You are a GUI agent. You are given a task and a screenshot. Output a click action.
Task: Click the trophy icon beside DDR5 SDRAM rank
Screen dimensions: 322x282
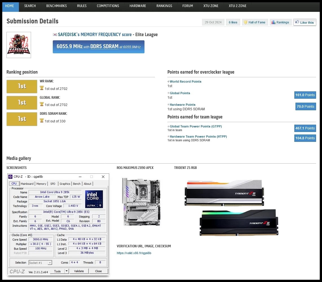[42, 121]
